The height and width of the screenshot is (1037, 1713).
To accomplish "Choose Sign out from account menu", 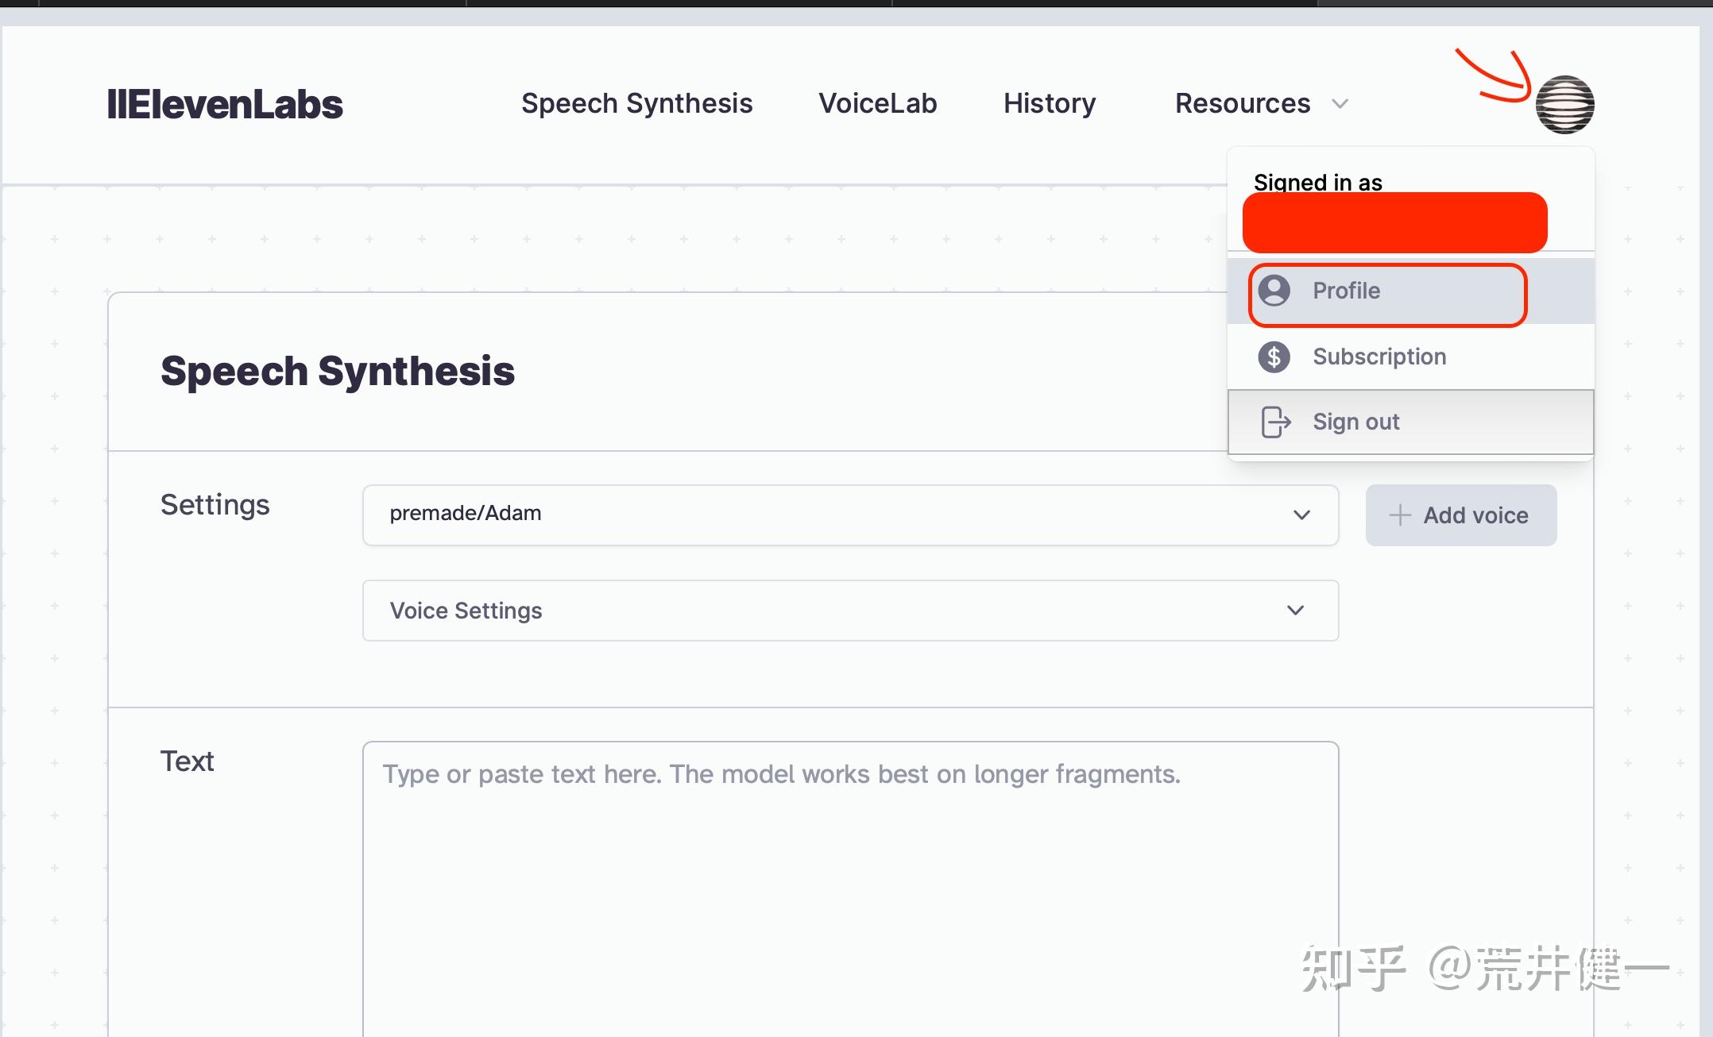I will coord(1410,422).
